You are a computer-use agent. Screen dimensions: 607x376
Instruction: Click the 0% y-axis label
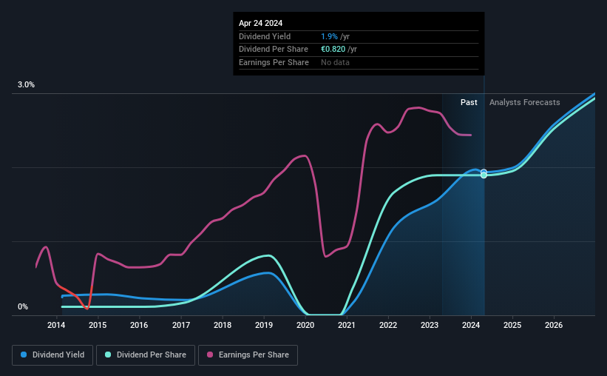click(23, 307)
